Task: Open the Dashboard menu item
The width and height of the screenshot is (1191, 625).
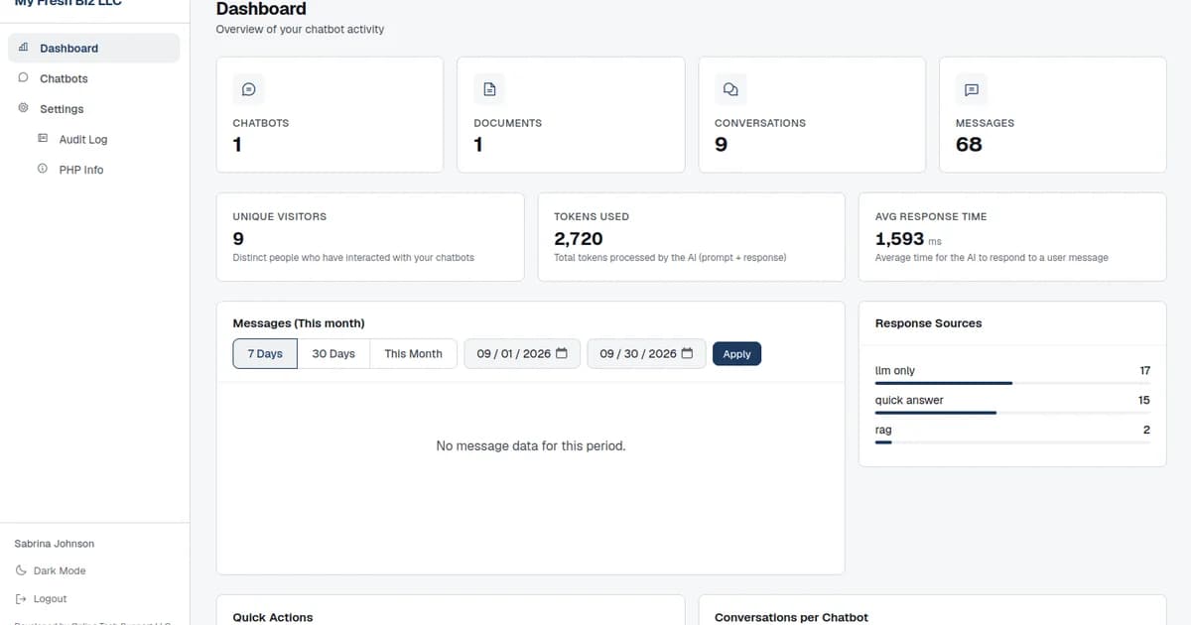Action: coord(94,48)
